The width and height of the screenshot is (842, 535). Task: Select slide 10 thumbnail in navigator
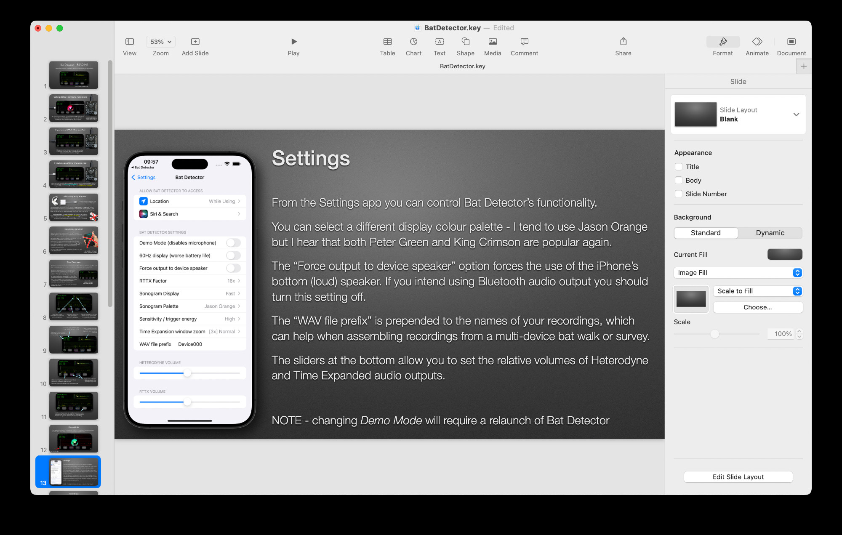click(74, 373)
